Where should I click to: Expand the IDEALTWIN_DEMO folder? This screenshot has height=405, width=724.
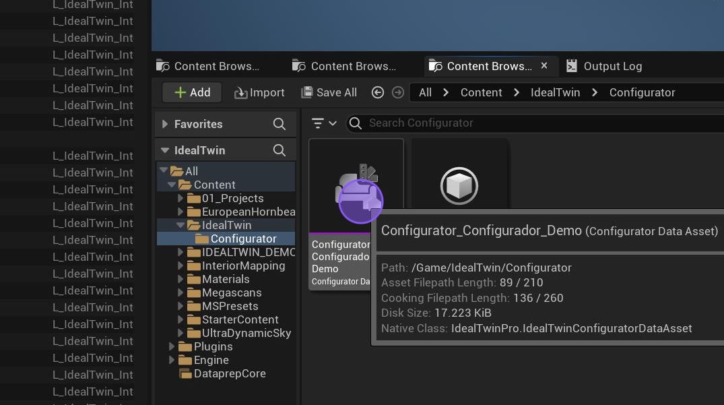pos(180,252)
